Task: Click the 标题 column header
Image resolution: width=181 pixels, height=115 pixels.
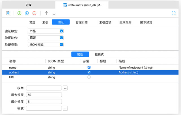Action: pos(103,61)
